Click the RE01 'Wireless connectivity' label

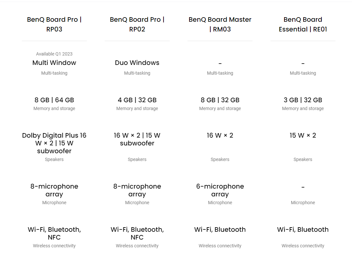pos(303,246)
